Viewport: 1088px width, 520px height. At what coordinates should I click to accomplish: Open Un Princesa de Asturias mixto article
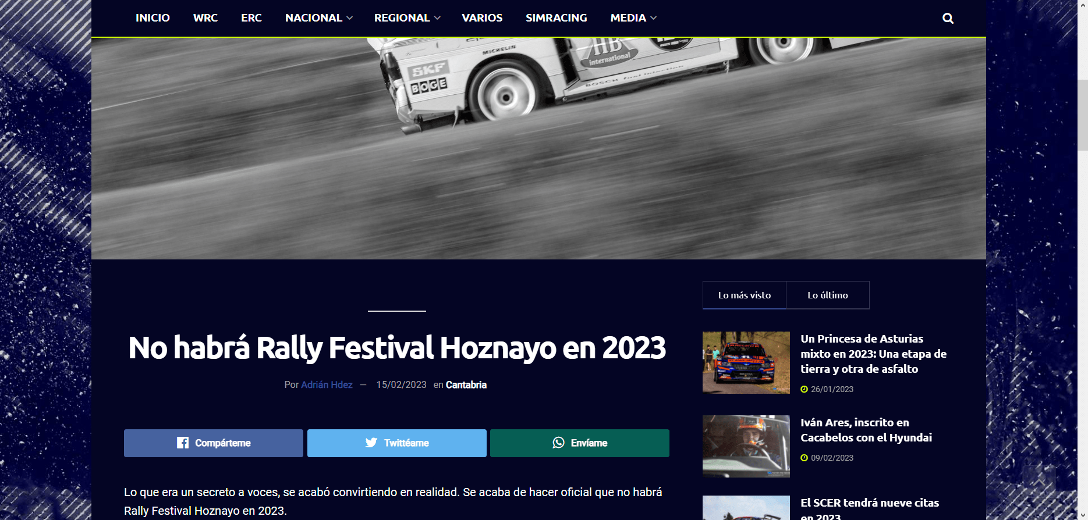point(873,354)
